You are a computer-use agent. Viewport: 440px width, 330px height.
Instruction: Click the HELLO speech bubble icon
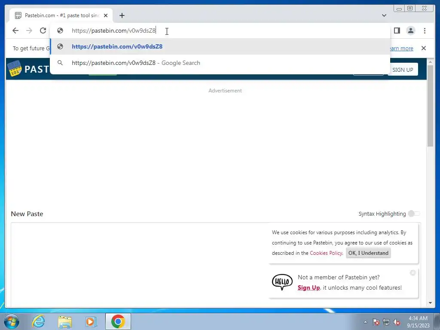coord(282,282)
